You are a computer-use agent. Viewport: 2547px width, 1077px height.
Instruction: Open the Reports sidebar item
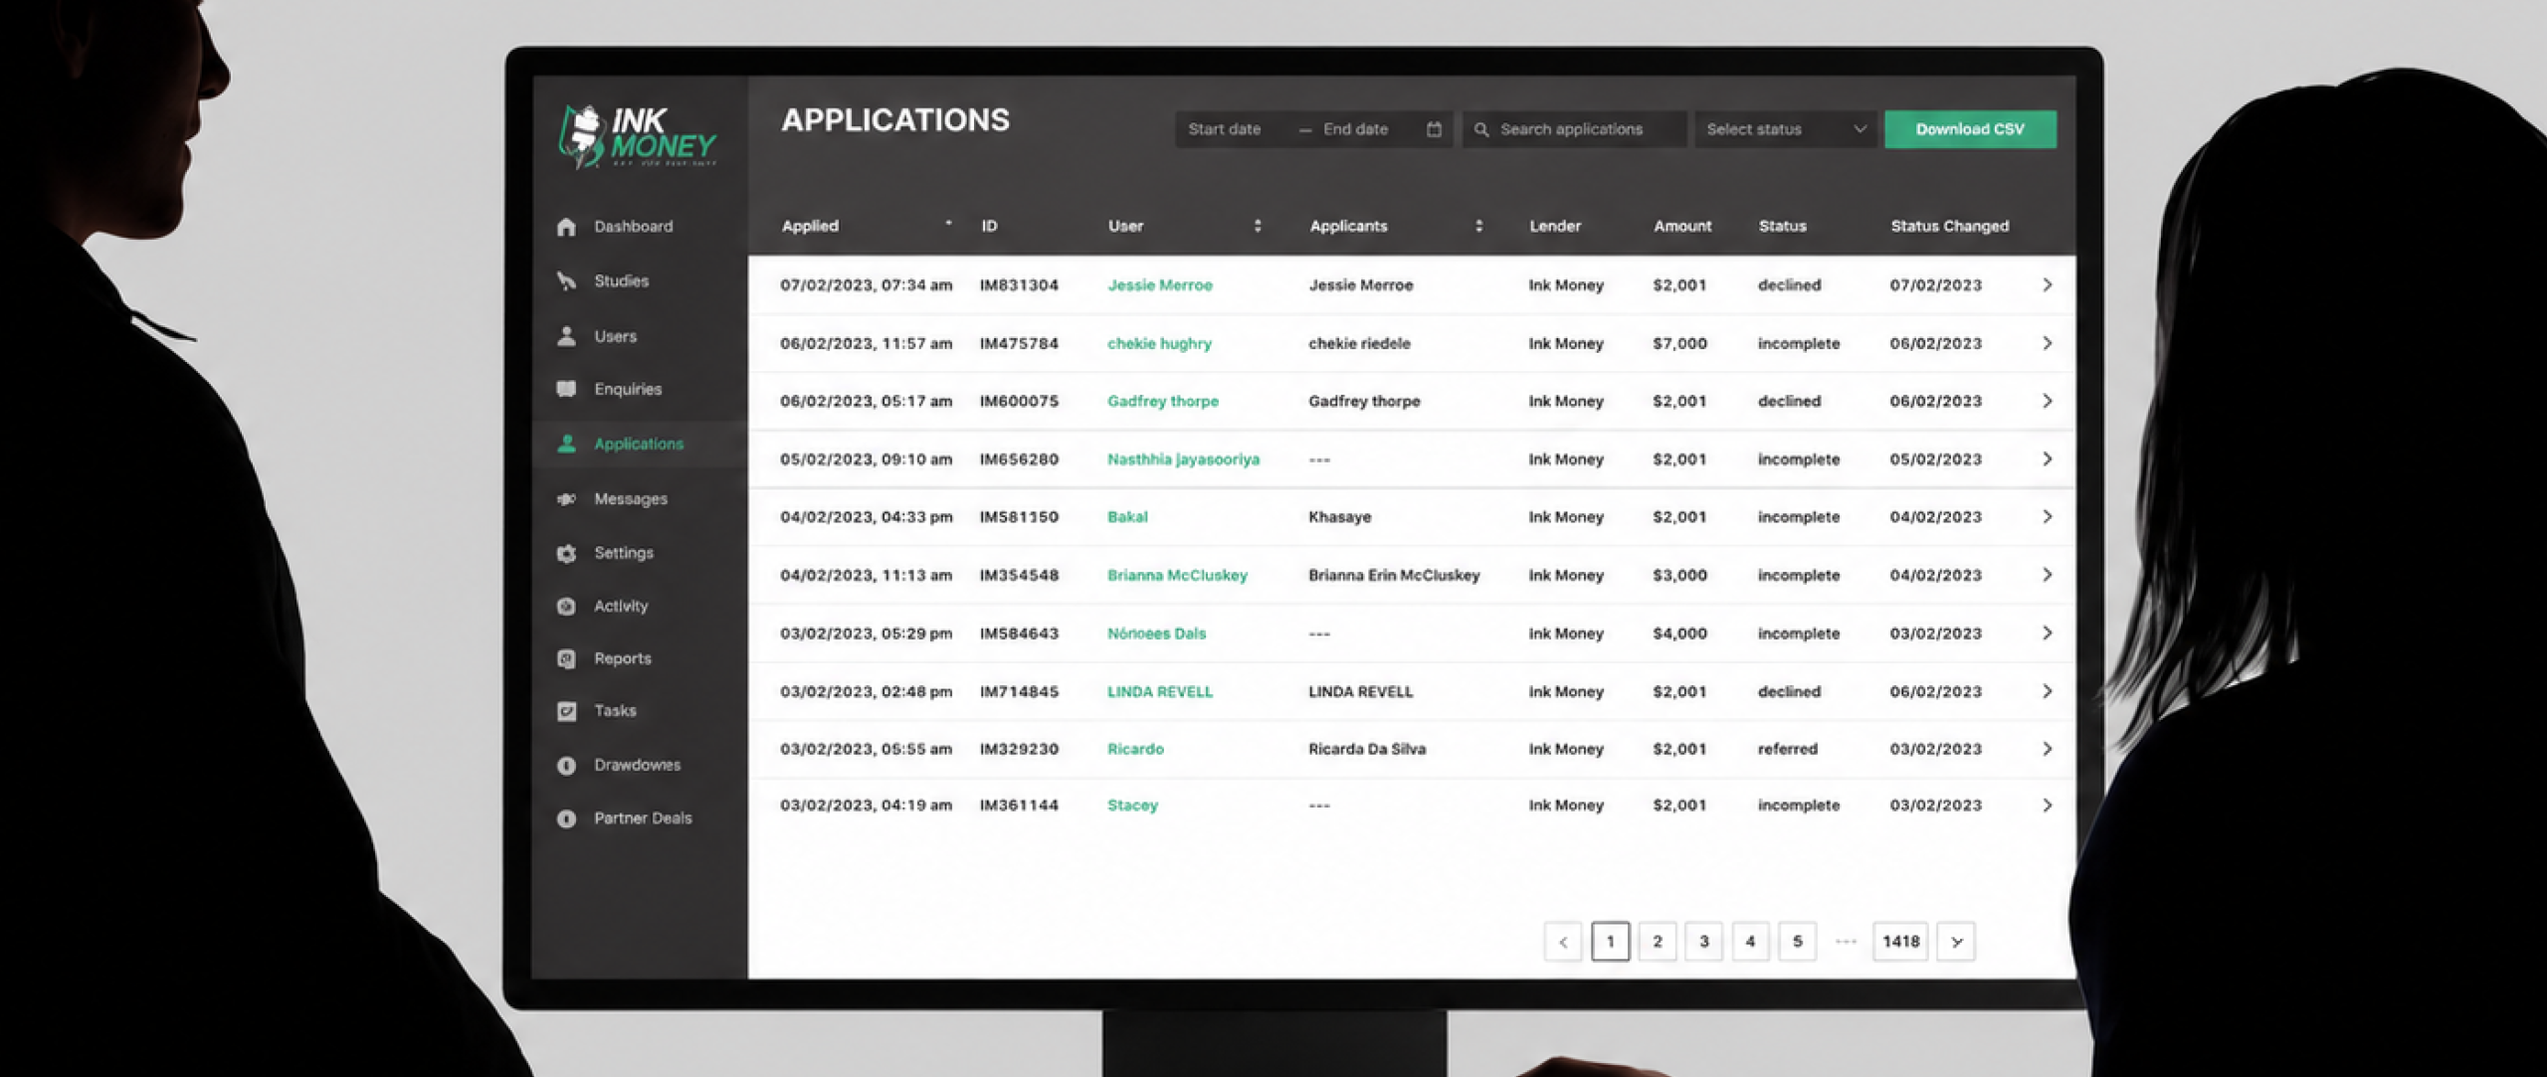click(x=623, y=658)
